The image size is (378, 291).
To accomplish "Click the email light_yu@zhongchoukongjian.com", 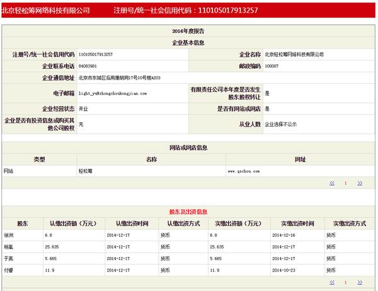I will tap(113, 94).
